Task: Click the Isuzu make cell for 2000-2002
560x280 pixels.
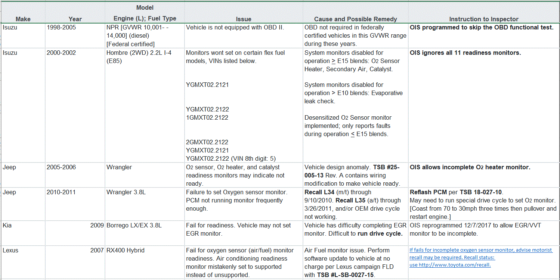Action: pyautogui.click(x=23, y=106)
